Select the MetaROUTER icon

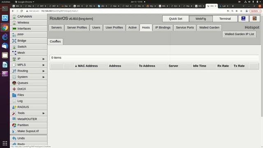point(14,119)
